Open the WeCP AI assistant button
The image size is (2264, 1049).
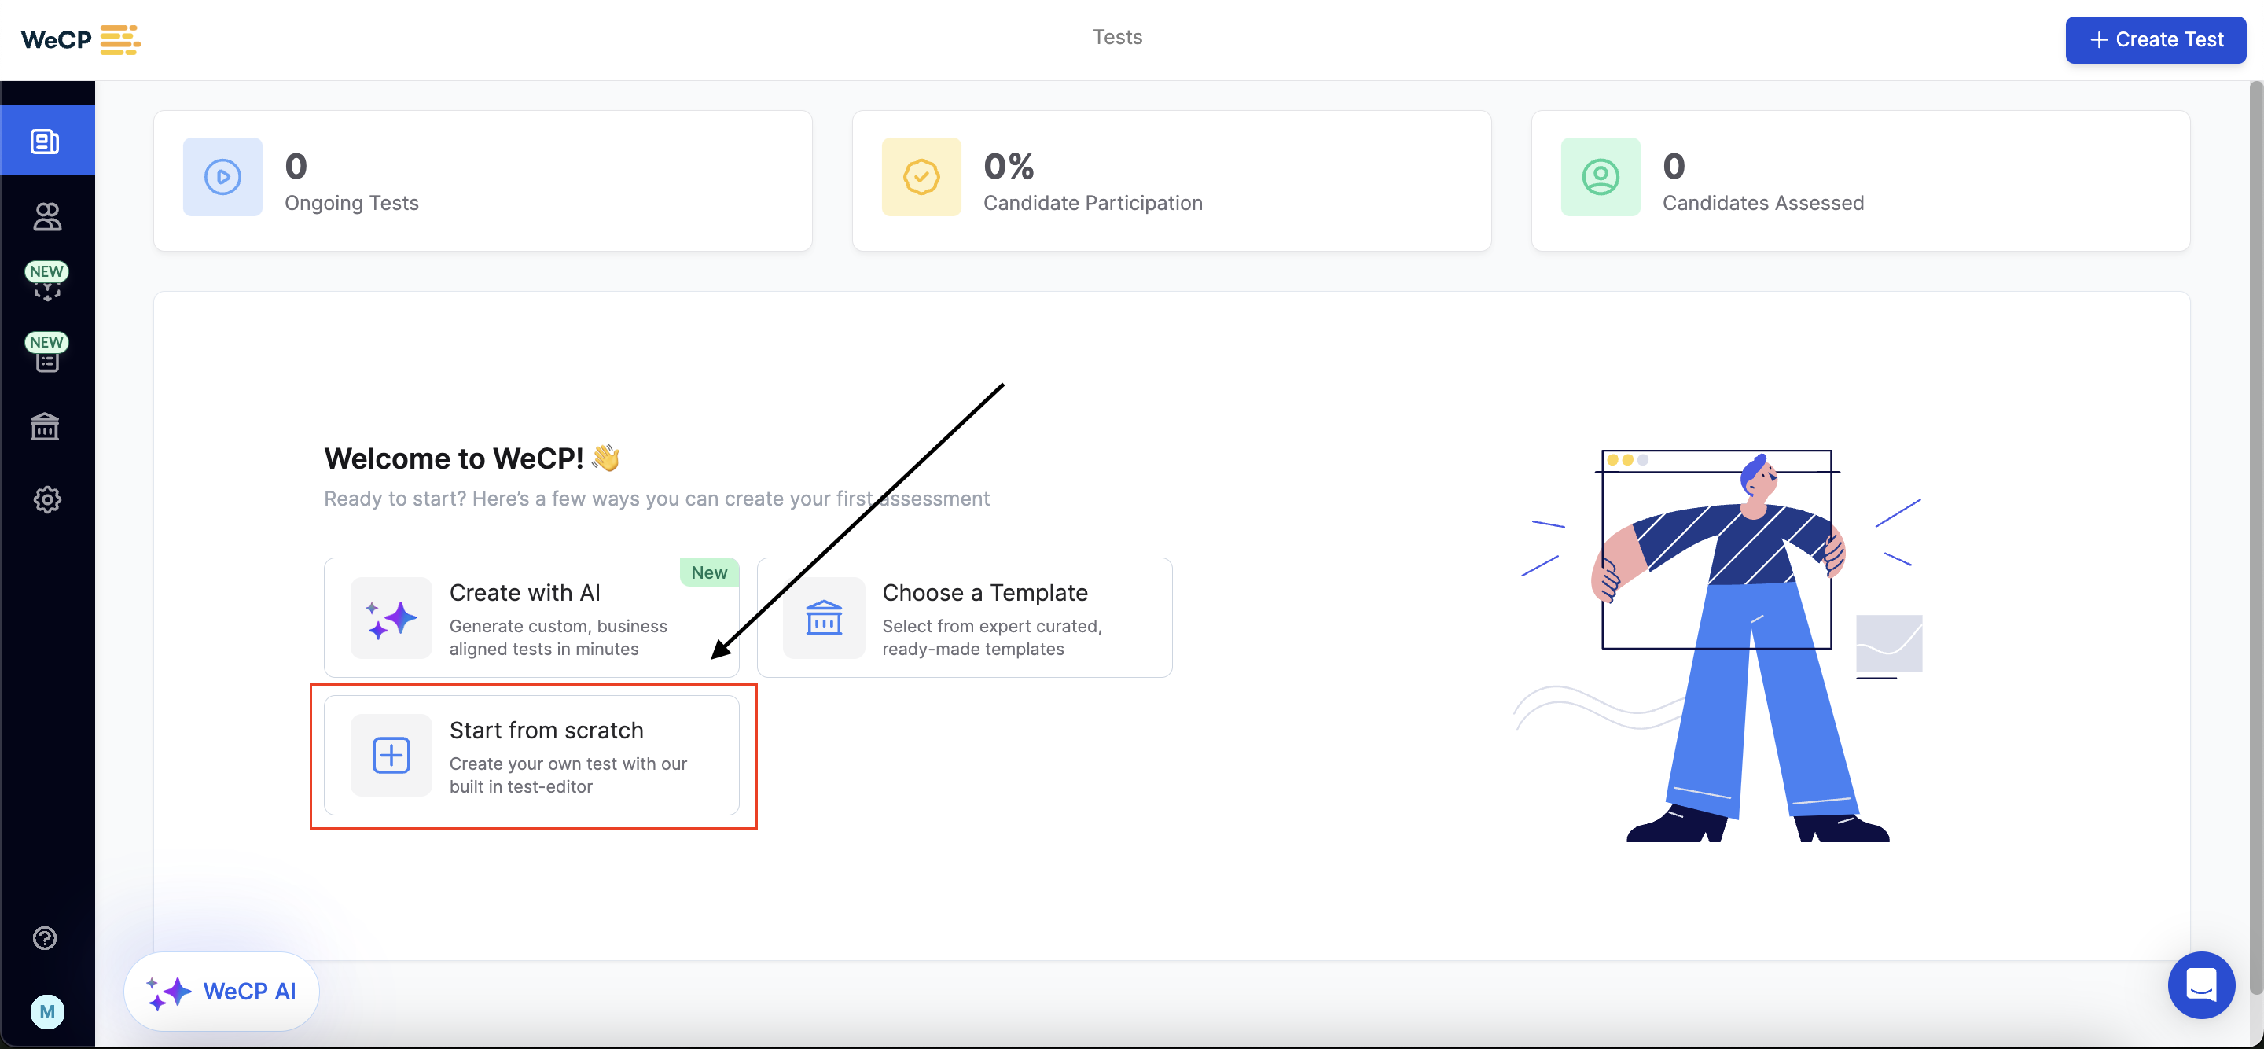tap(222, 991)
